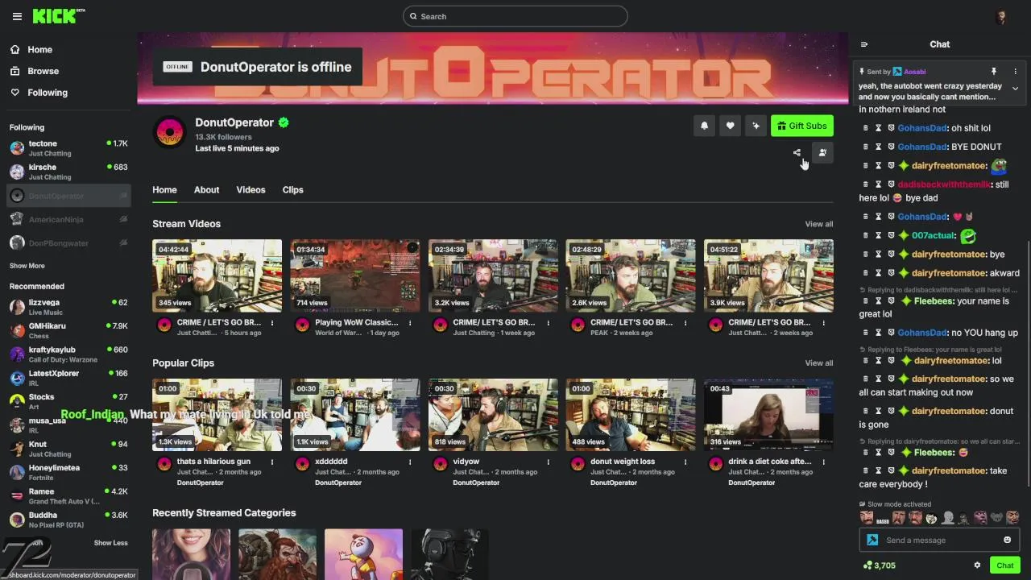Viewport: 1031px width, 580px height.
Task: Open the hamburger menu beside Kick logo
Action: [17, 16]
